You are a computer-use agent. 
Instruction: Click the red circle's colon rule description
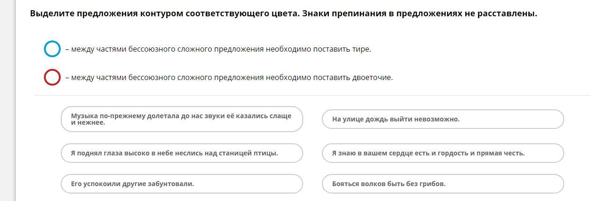click(x=229, y=78)
